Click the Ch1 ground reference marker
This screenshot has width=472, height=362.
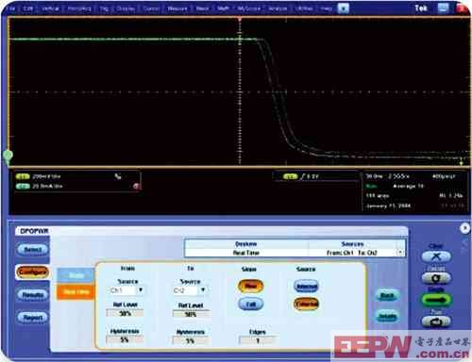pyautogui.click(x=8, y=156)
